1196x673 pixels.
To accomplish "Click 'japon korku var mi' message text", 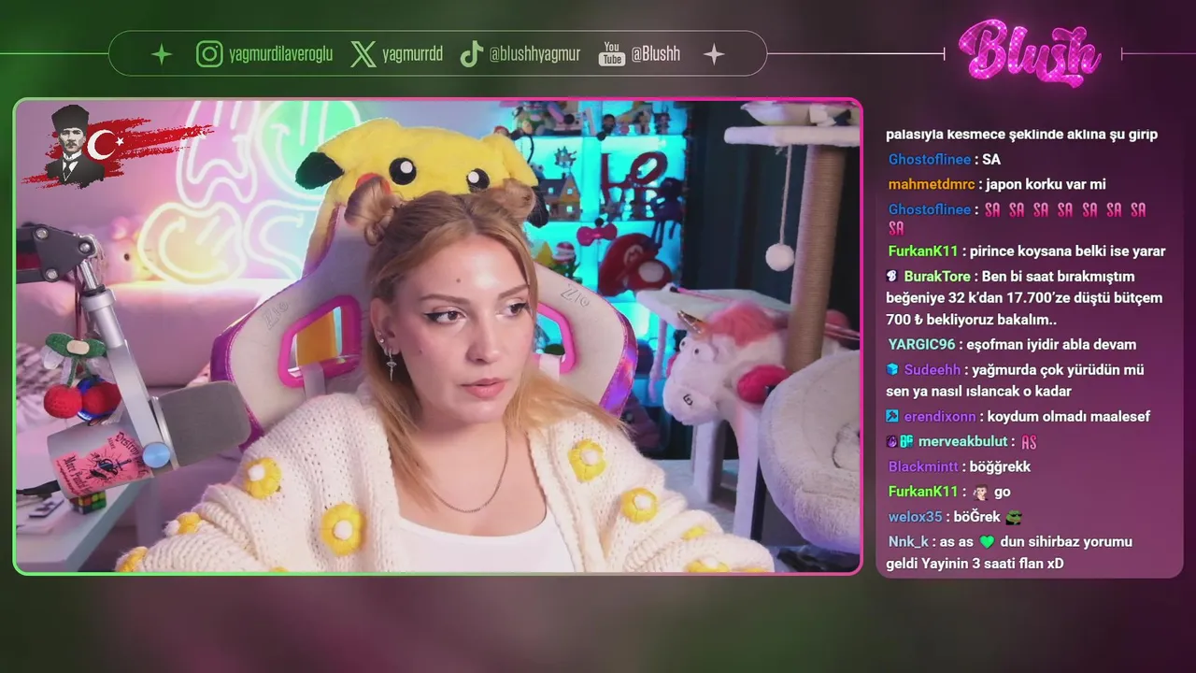I will click(1046, 185).
